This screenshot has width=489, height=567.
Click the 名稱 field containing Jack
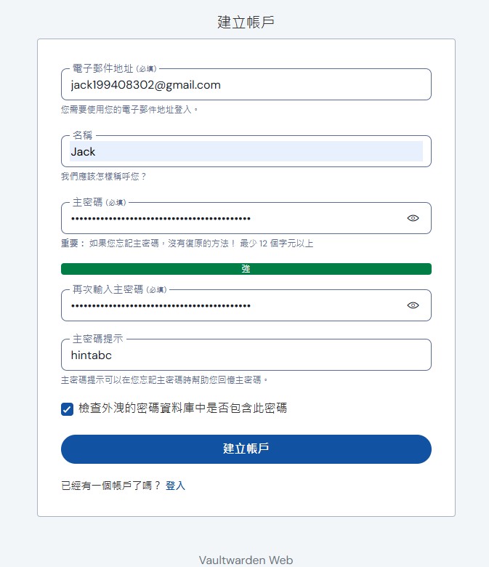246,152
